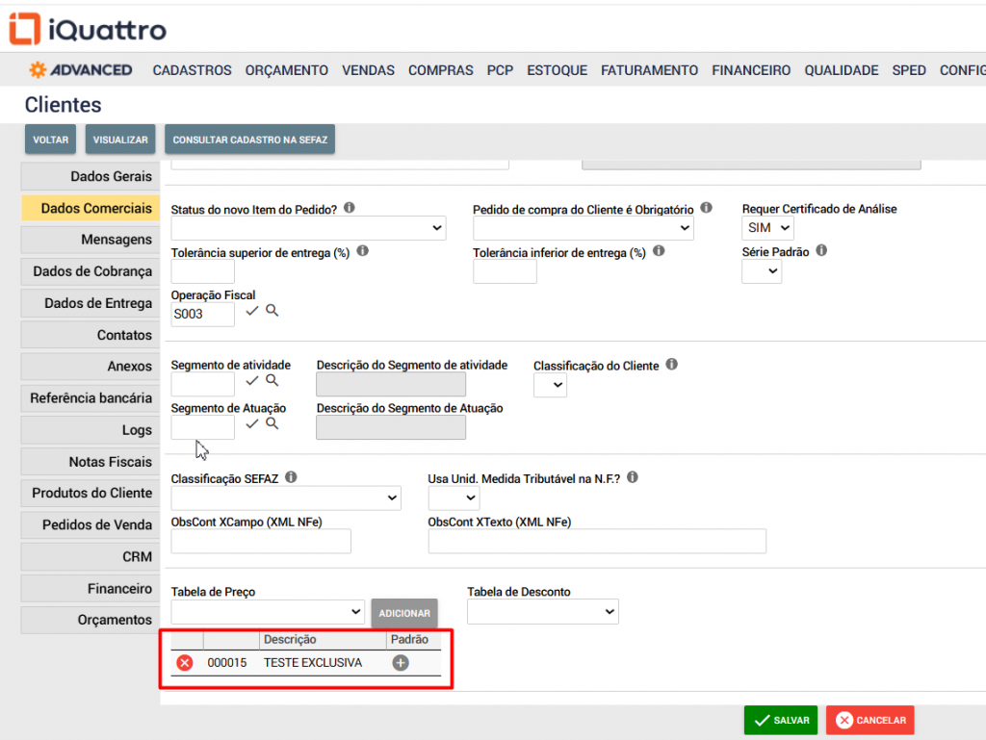Click Tolerância superior de entrega field
The width and height of the screenshot is (986, 740).
coord(202,271)
